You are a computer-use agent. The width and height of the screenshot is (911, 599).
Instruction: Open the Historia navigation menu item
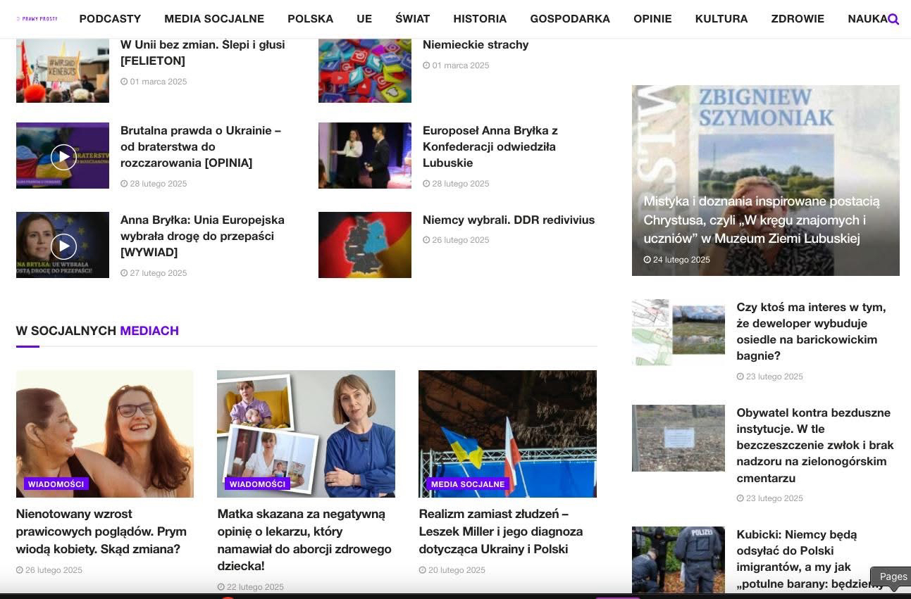(x=479, y=19)
